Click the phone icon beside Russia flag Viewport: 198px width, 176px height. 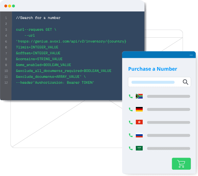pos(131,135)
